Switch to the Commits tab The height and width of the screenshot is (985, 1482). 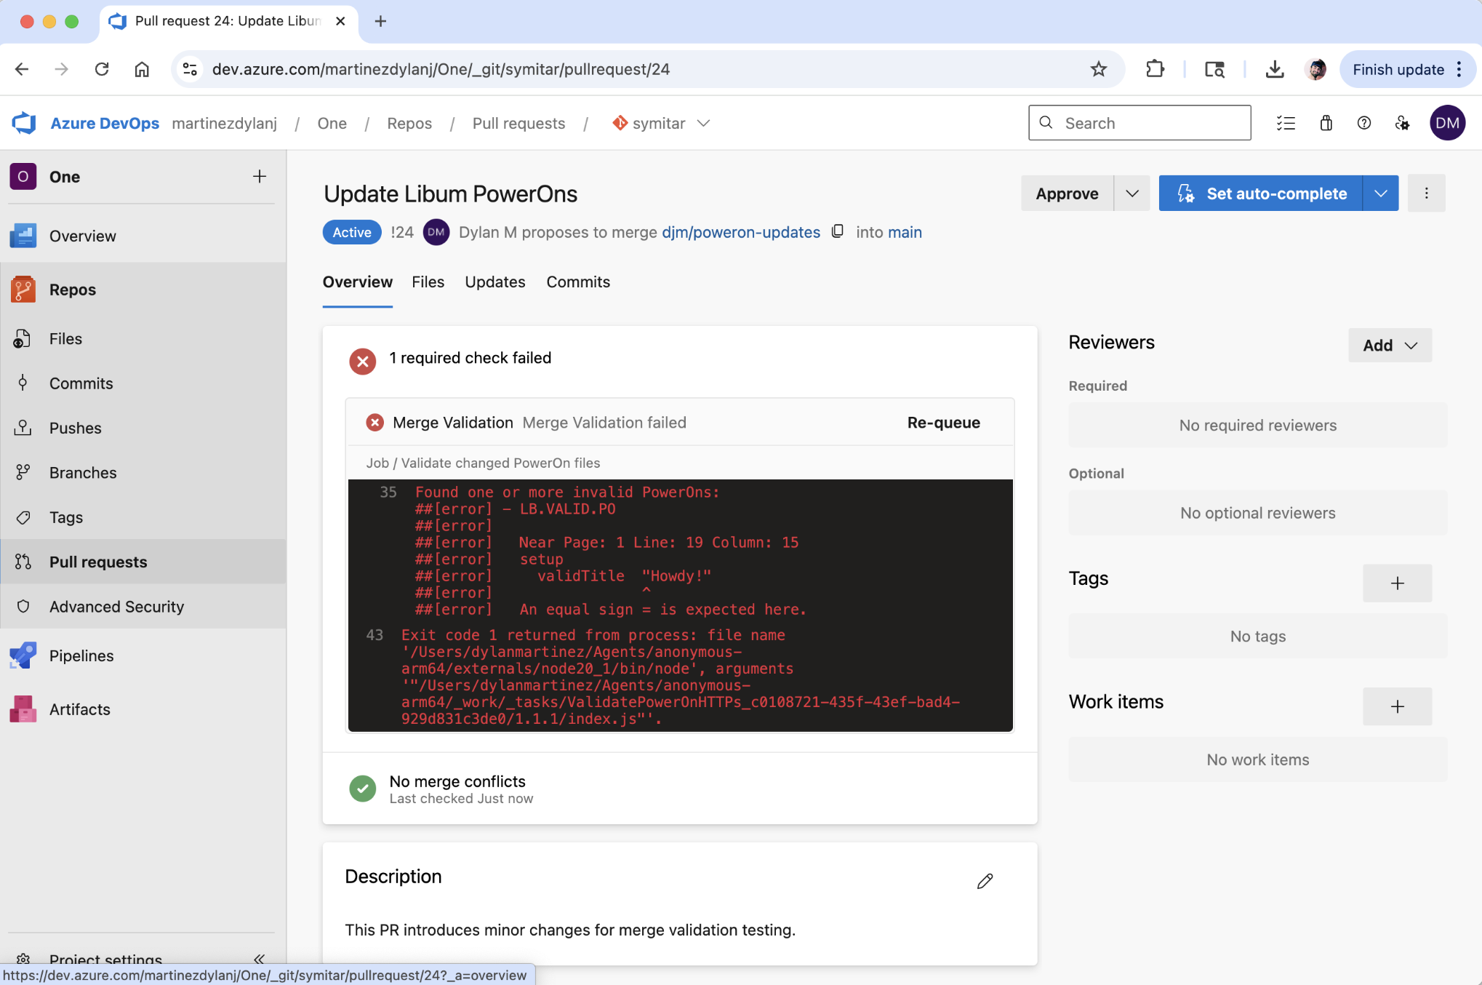tap(578, 282)
